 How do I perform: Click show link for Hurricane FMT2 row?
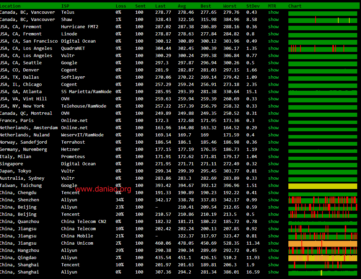coord(273,27)
